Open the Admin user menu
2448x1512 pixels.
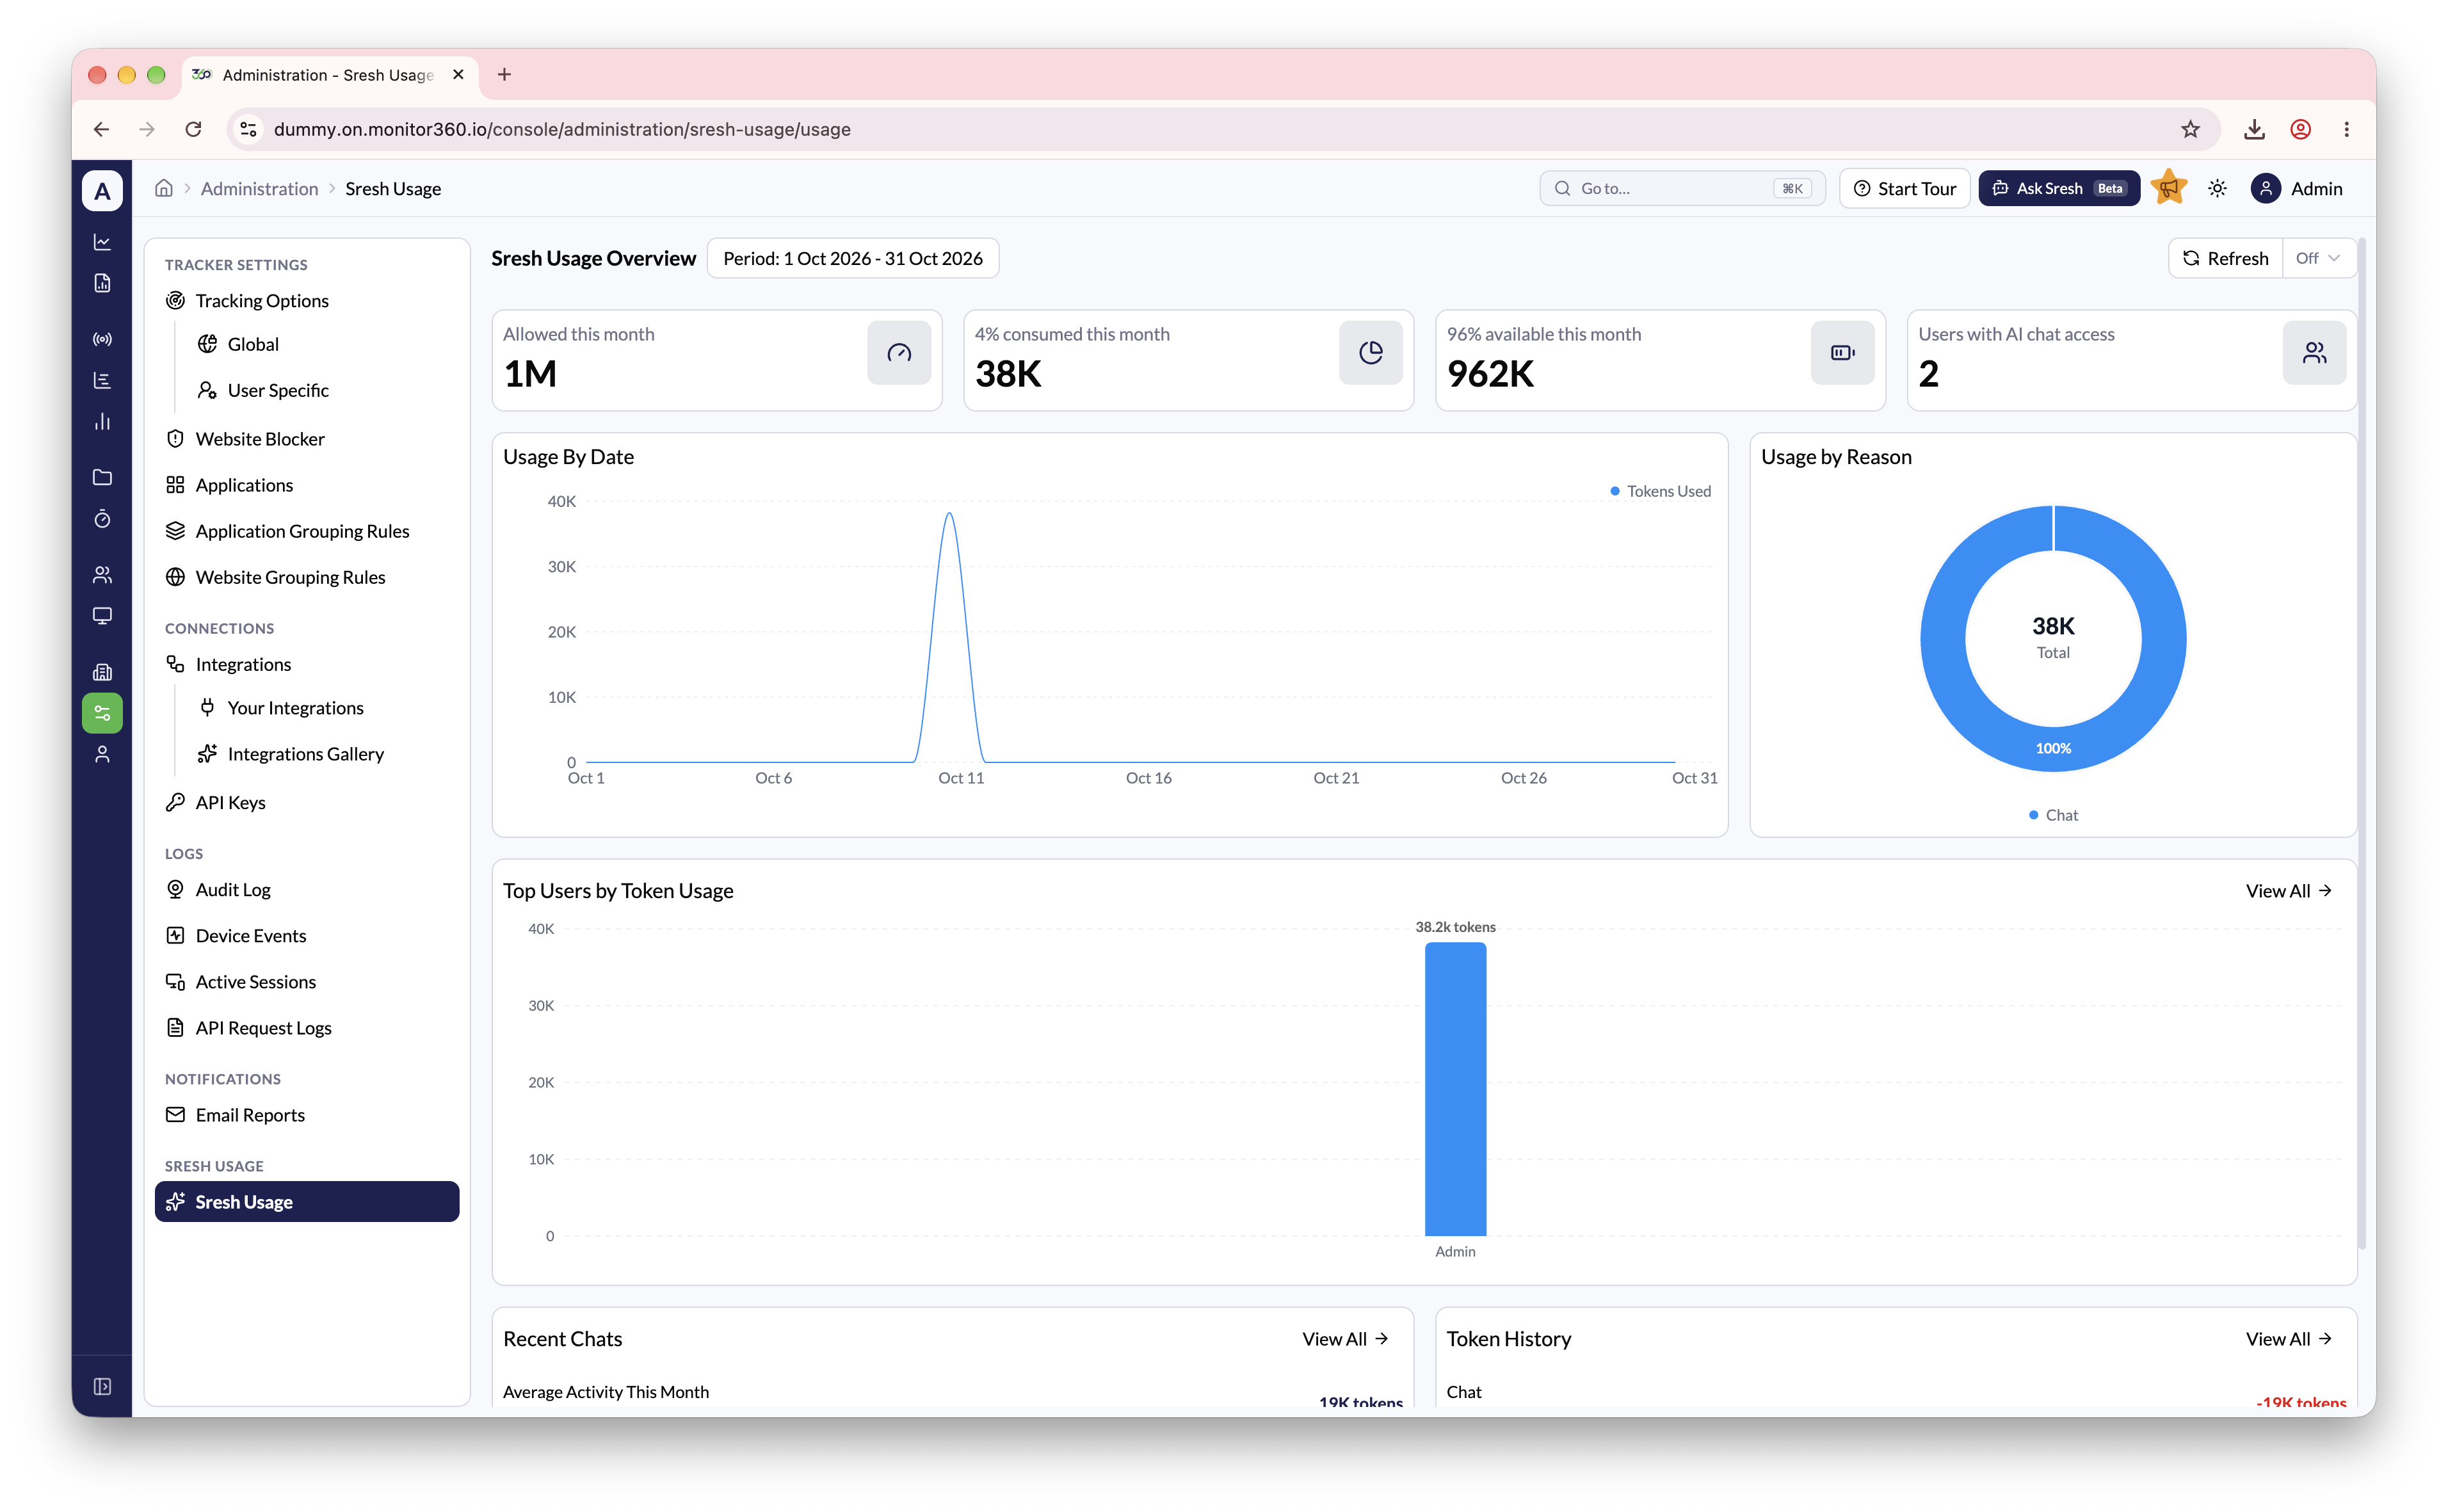(x=2297, y=188)
